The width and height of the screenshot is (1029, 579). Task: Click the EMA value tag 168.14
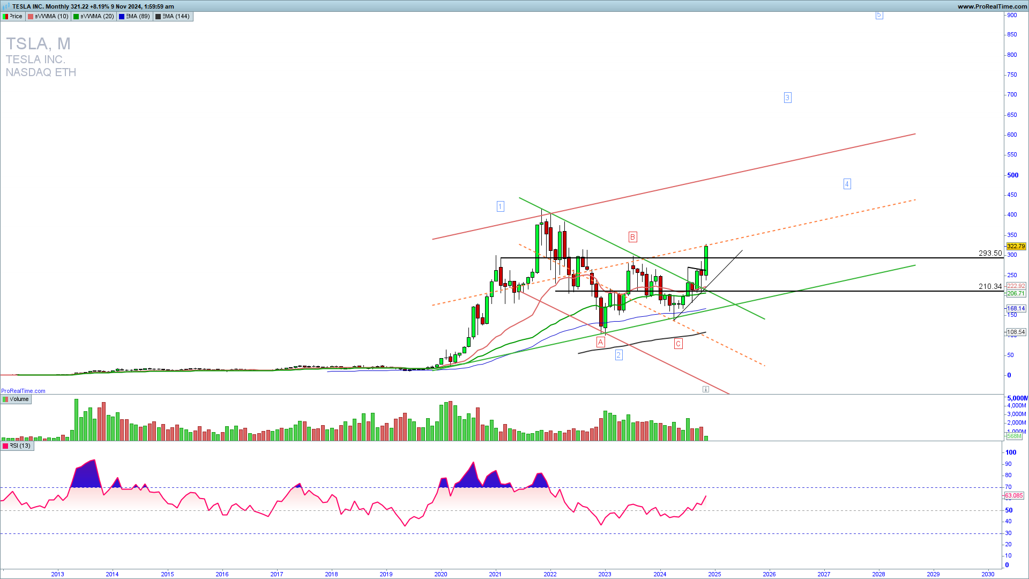tap(1016, 308)
